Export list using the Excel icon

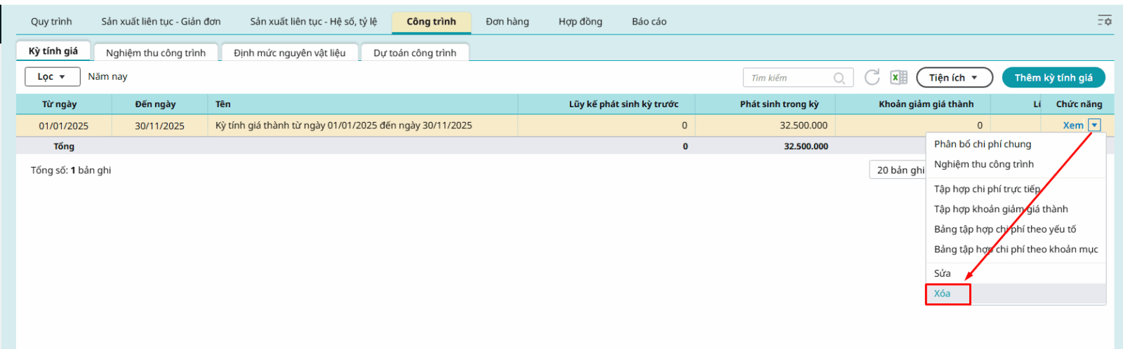pyautogui.click(x=898, y=77)
